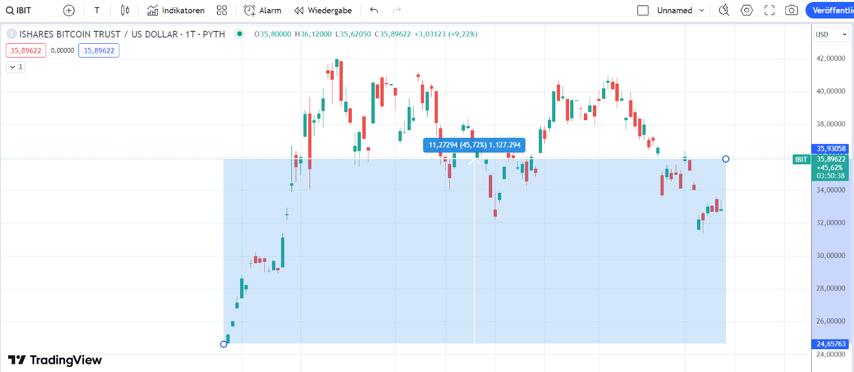Screen dimensions: 854x372
Task: Open candlestick chart type selector
Action: (x=125, y=10)
